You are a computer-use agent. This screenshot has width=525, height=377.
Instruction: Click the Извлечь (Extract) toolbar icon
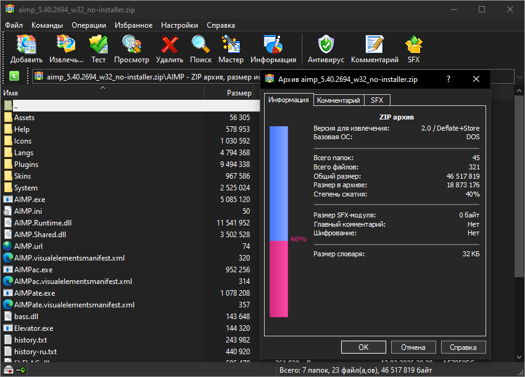point(66,44)
